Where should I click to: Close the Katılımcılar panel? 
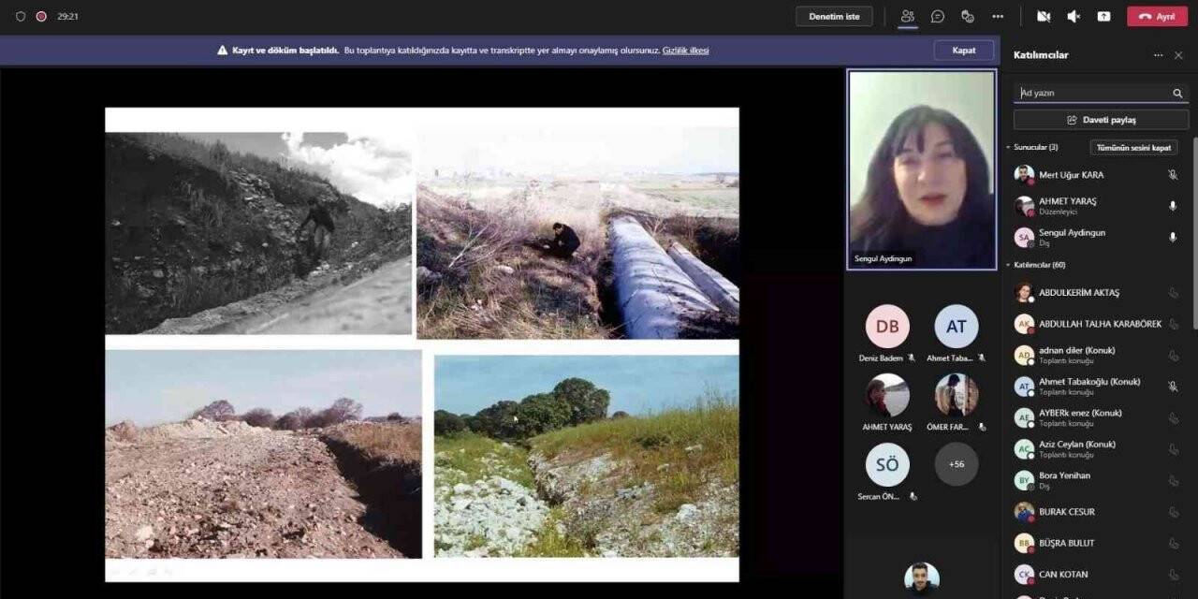click(1178, 55)
